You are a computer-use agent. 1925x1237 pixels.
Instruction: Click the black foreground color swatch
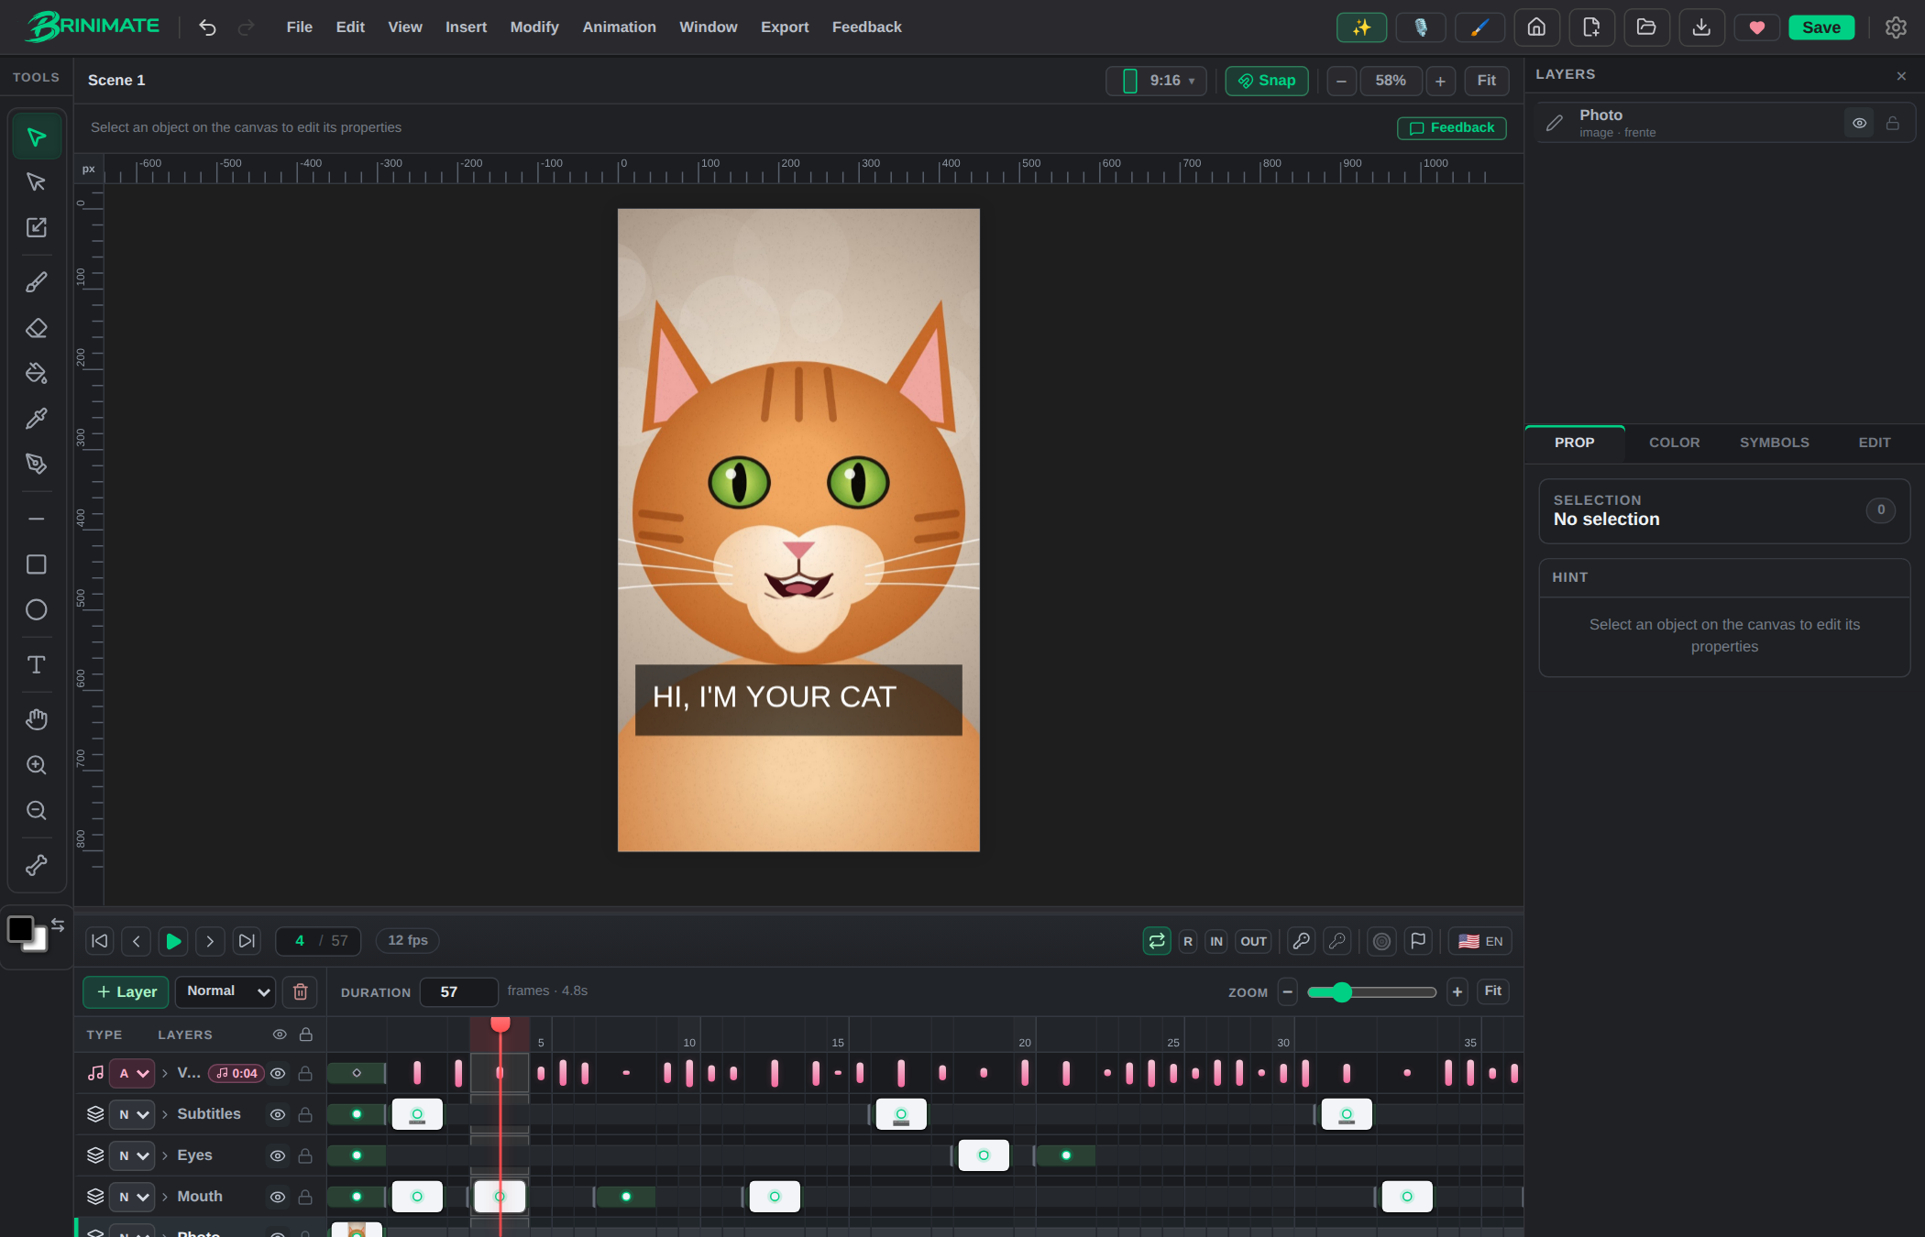[x=20, y=929]
